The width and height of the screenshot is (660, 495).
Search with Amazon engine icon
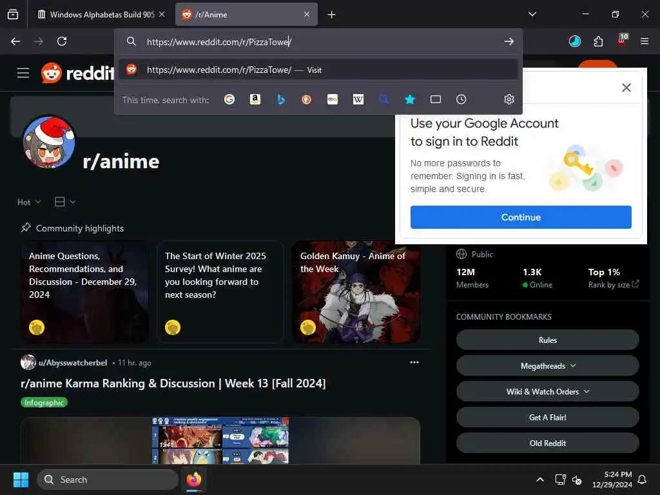pyautogui.click(x=255, y=99)
